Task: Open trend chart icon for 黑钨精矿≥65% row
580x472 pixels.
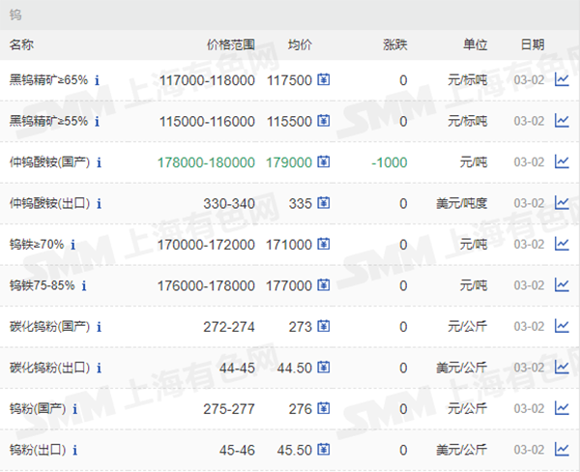Action: [x=562, y=80]
